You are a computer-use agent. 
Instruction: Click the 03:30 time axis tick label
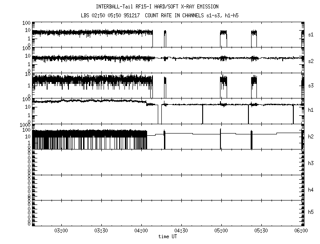(x=101, y=231)
